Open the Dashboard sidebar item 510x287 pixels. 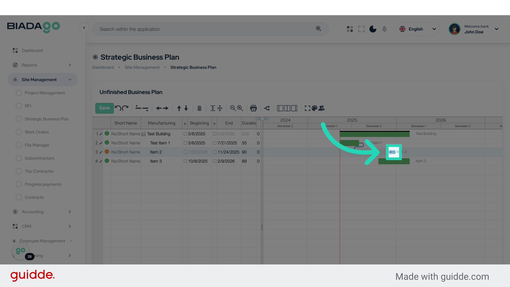click(32, 50)
